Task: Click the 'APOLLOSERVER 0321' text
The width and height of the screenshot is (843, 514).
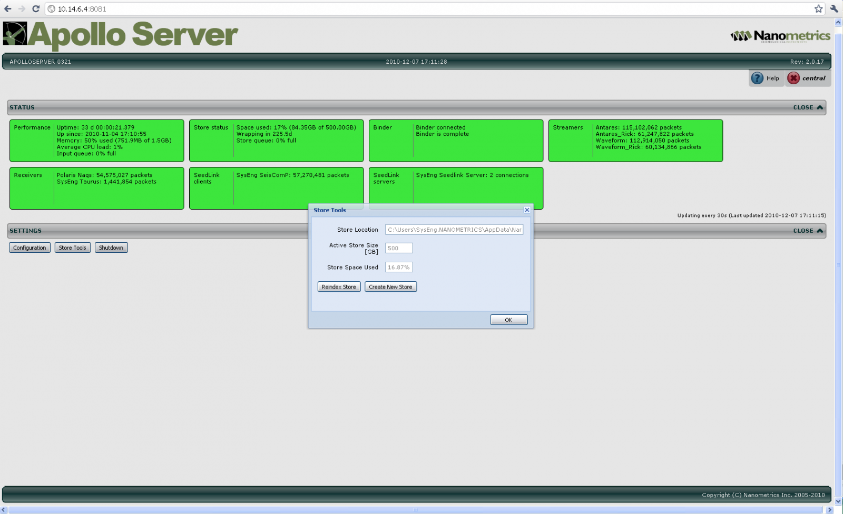Action: [x=40, y=62]
